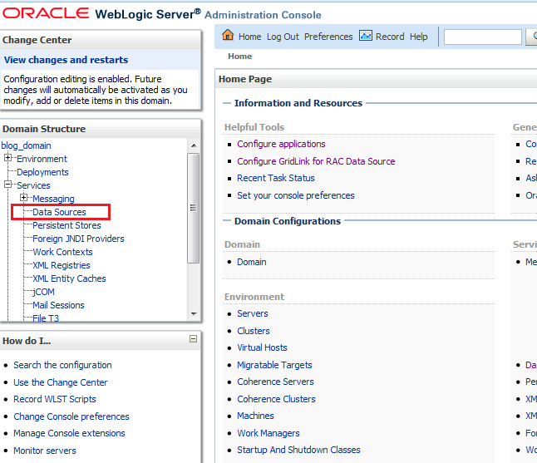Viewport: 537px width, 463px height.
Task: Click the Domain Structure scroll up arrow
Action: [194, 145]
